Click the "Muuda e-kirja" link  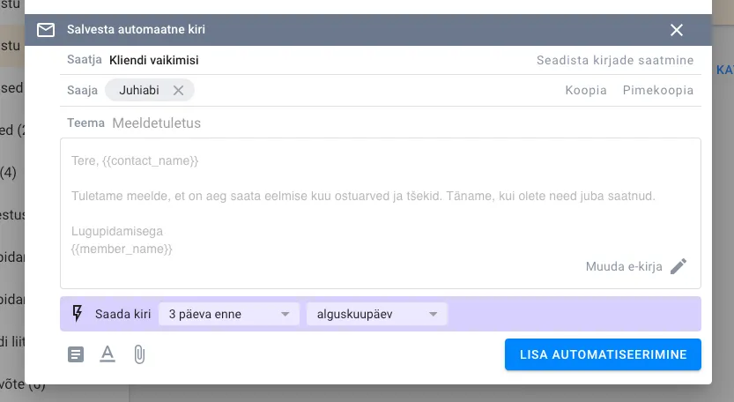coord(623,266)
